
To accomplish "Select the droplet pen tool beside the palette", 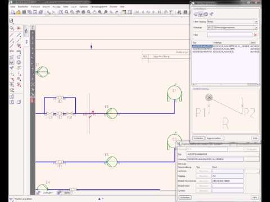I will click(x=26, y=31).
